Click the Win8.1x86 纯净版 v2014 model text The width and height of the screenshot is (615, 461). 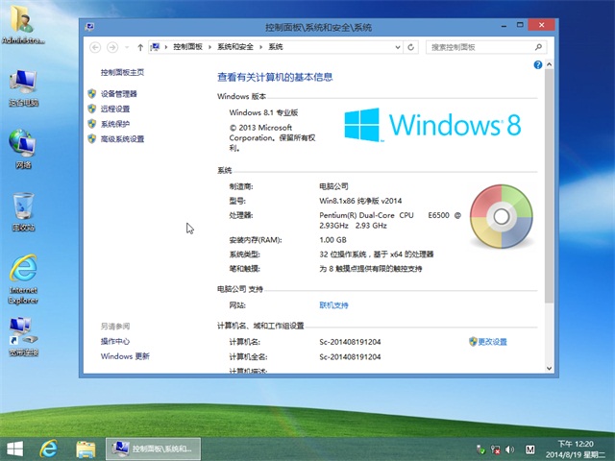tap(360, 201)
